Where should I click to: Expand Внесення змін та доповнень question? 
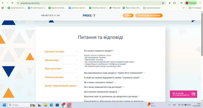(112, 96)
